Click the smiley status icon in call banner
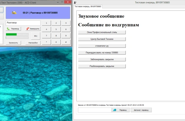The height and width of the screenshot is (121, 185). coord(14,13)
